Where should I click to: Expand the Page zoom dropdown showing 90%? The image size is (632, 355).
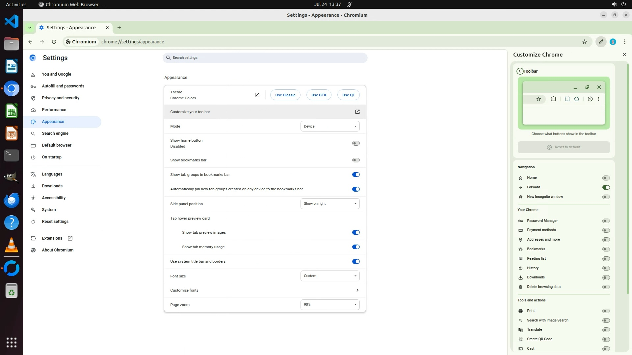(x=330, y=305)
